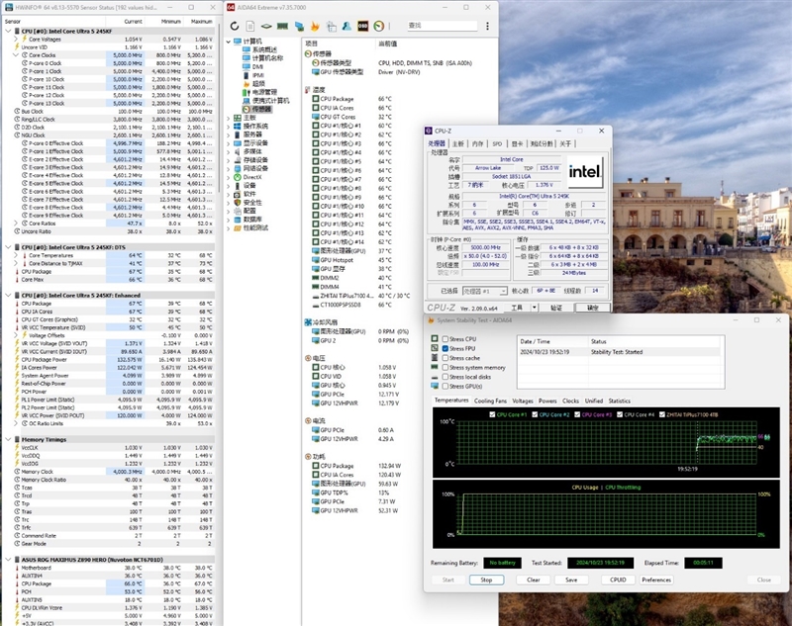Open CPUID from the Stability Test

[618, 580]
